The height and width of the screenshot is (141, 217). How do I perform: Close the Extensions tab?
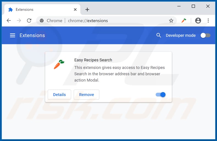tap(75, 10)
